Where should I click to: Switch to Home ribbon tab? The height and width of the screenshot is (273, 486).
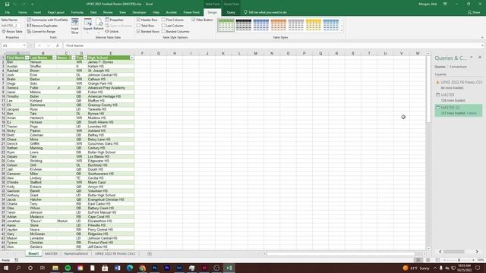(x=22, y=12)
